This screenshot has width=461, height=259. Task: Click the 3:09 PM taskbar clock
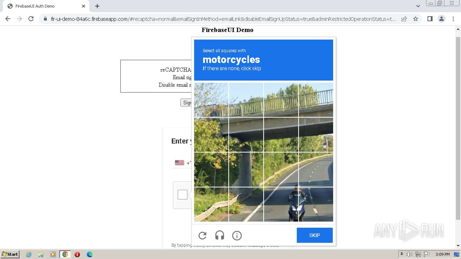(442, 254)
